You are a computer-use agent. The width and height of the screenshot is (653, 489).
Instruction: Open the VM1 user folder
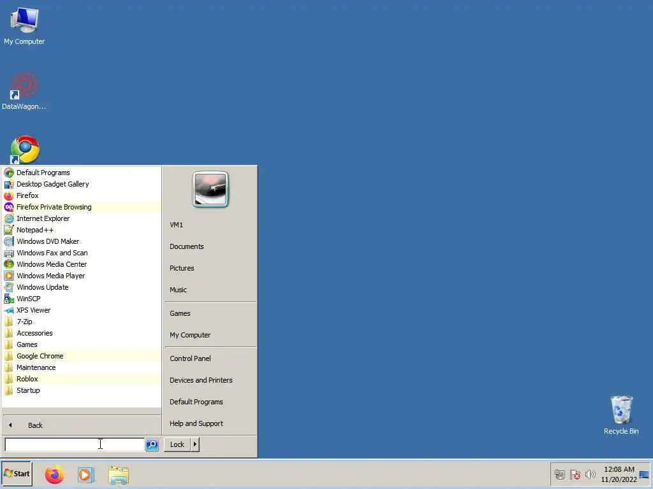click(176, 225)
